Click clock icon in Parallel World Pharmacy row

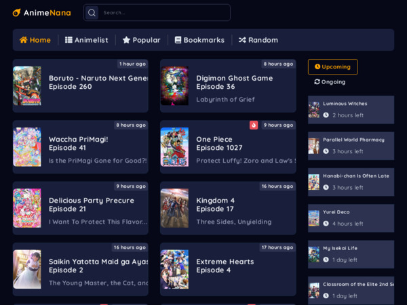(326, 151)
